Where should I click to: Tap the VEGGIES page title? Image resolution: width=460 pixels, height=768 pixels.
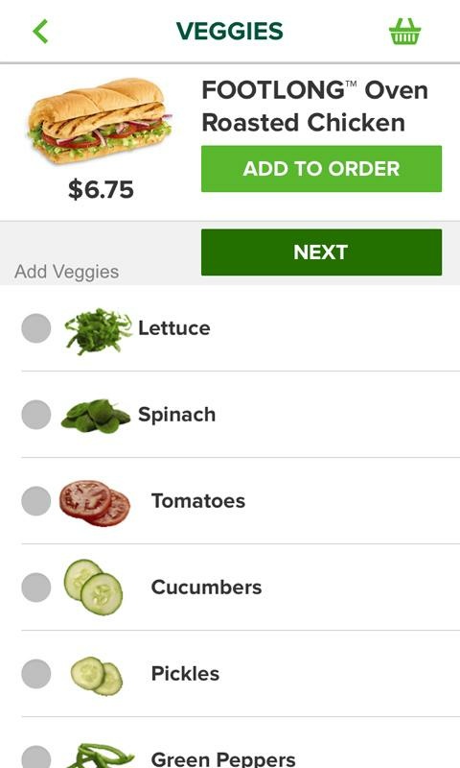click(229, 32)
